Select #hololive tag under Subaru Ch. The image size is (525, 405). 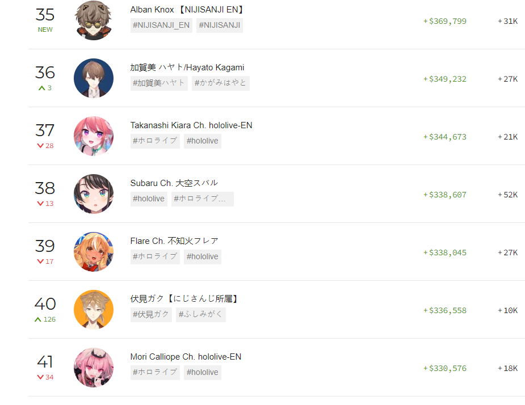[149, 199]
